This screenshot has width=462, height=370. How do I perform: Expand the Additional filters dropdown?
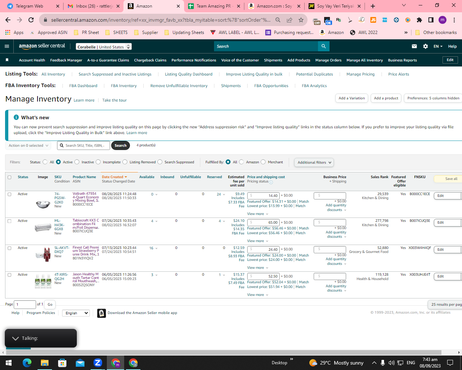[x=314, y=163]
